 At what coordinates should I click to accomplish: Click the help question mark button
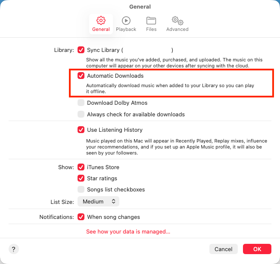point(14,249)
